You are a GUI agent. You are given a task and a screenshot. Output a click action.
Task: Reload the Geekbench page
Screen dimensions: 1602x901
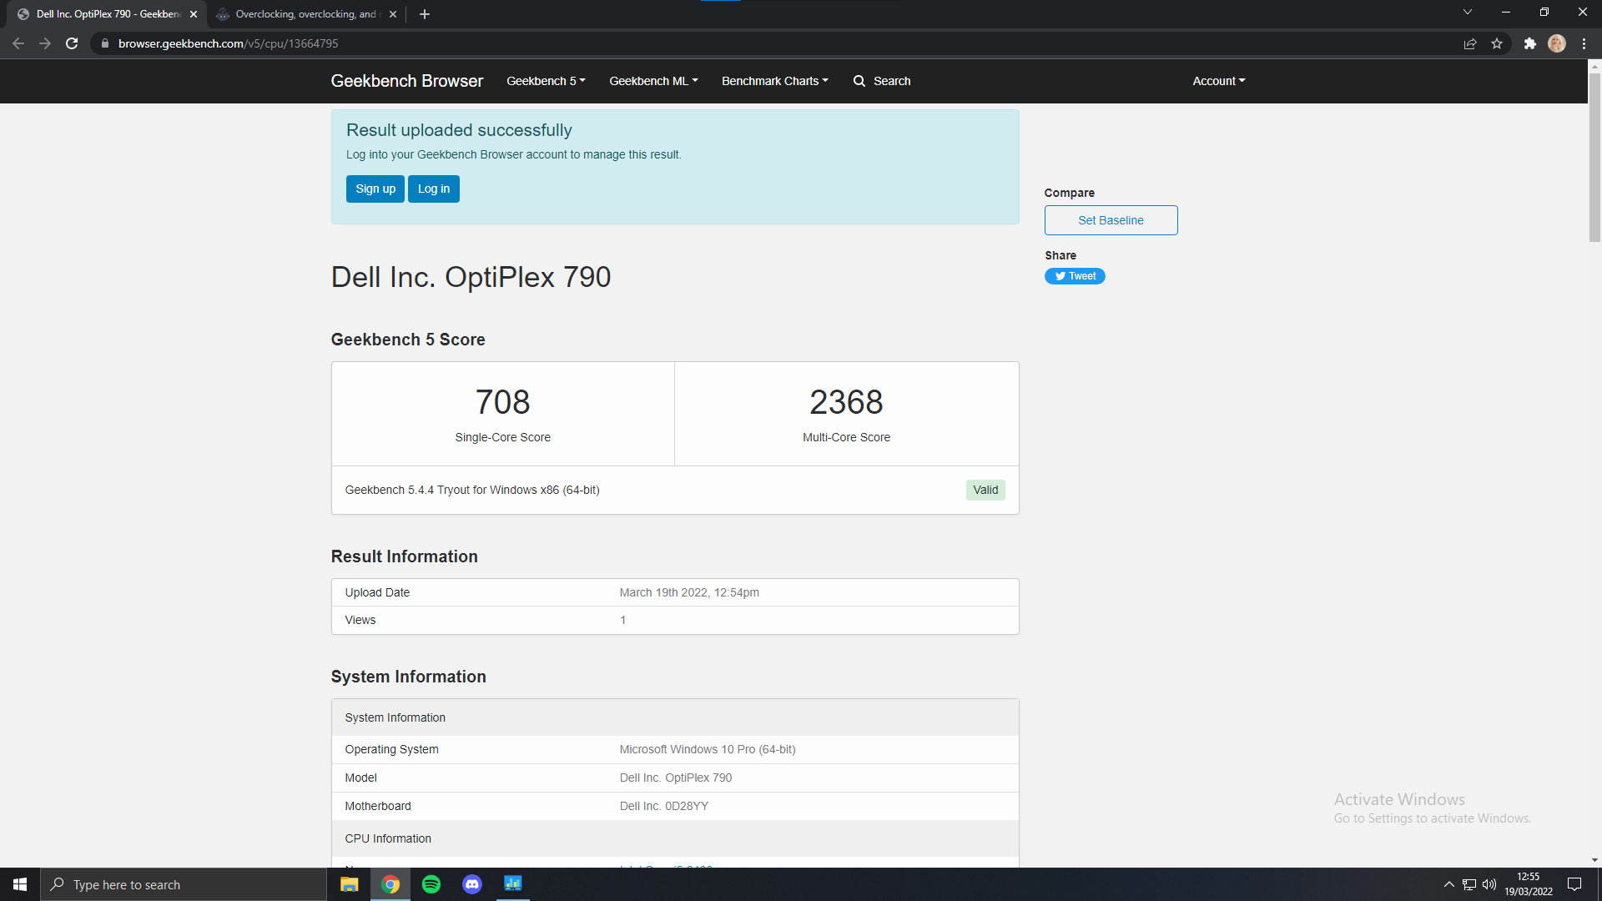[72, 43]
